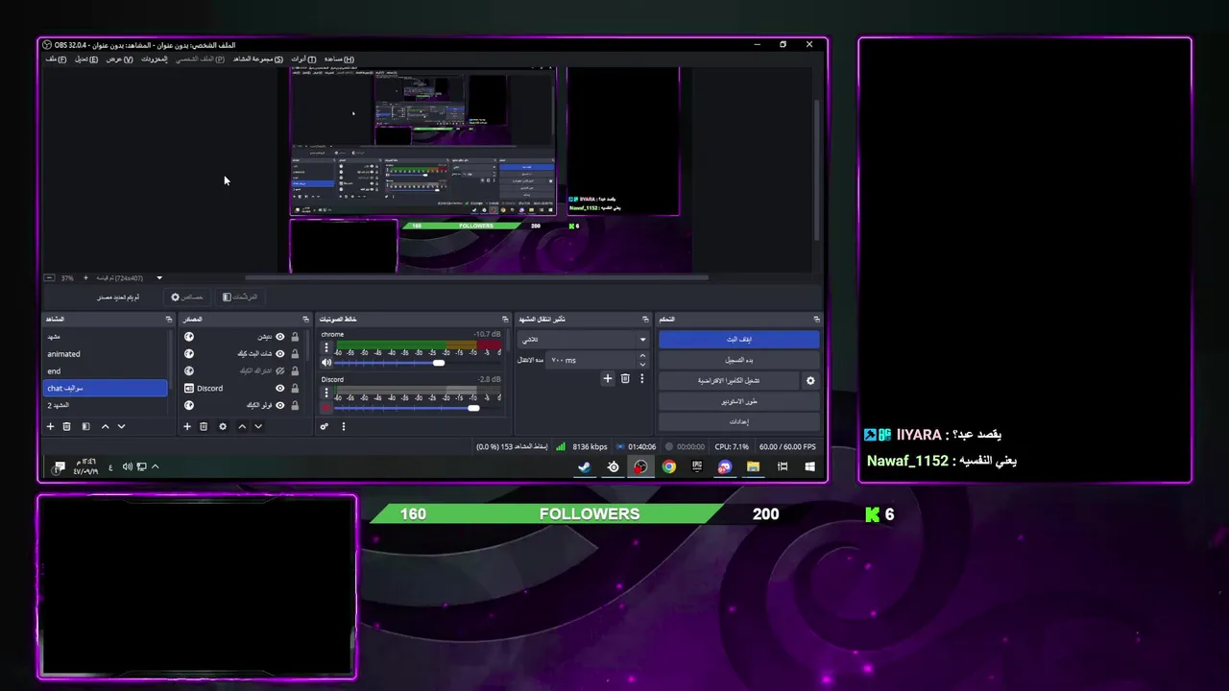Add a new source with the plus icon in Sources panel

coord(187,426)
